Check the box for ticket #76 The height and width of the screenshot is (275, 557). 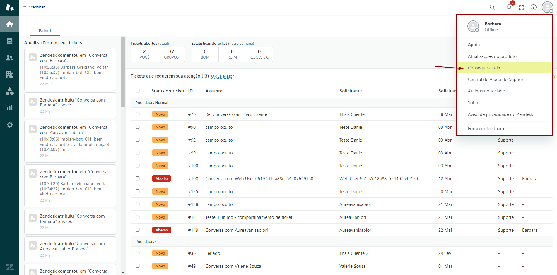click(138, 114)
